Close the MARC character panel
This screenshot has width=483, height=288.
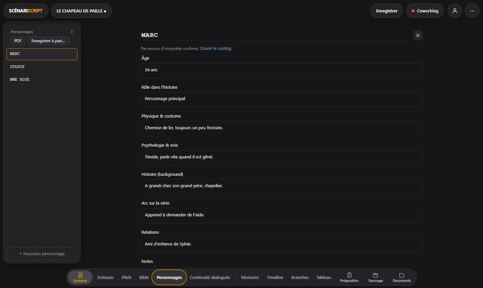coord(418,35)
